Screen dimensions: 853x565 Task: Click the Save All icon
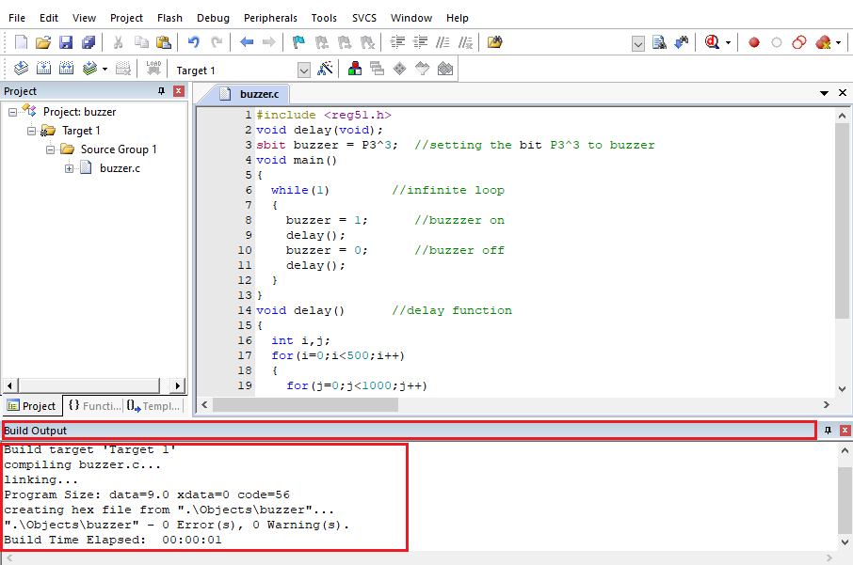point(89,42)
